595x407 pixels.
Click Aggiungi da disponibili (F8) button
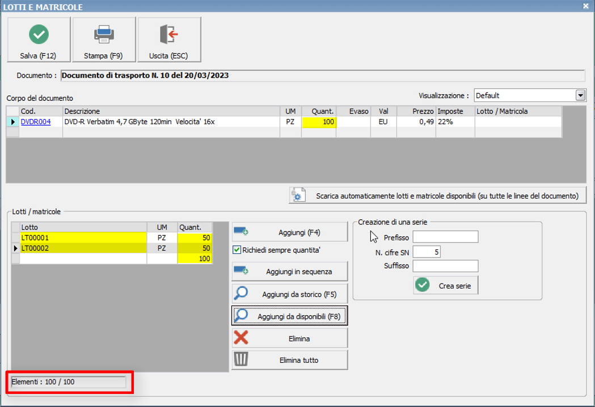(x=289, y=316)
